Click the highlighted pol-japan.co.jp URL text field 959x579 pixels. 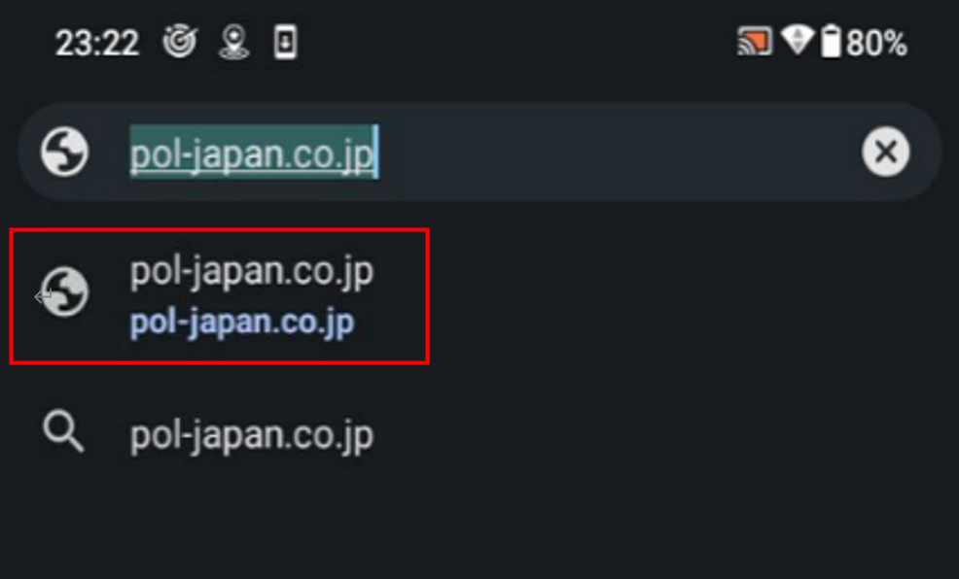click(x=254, y=153)
